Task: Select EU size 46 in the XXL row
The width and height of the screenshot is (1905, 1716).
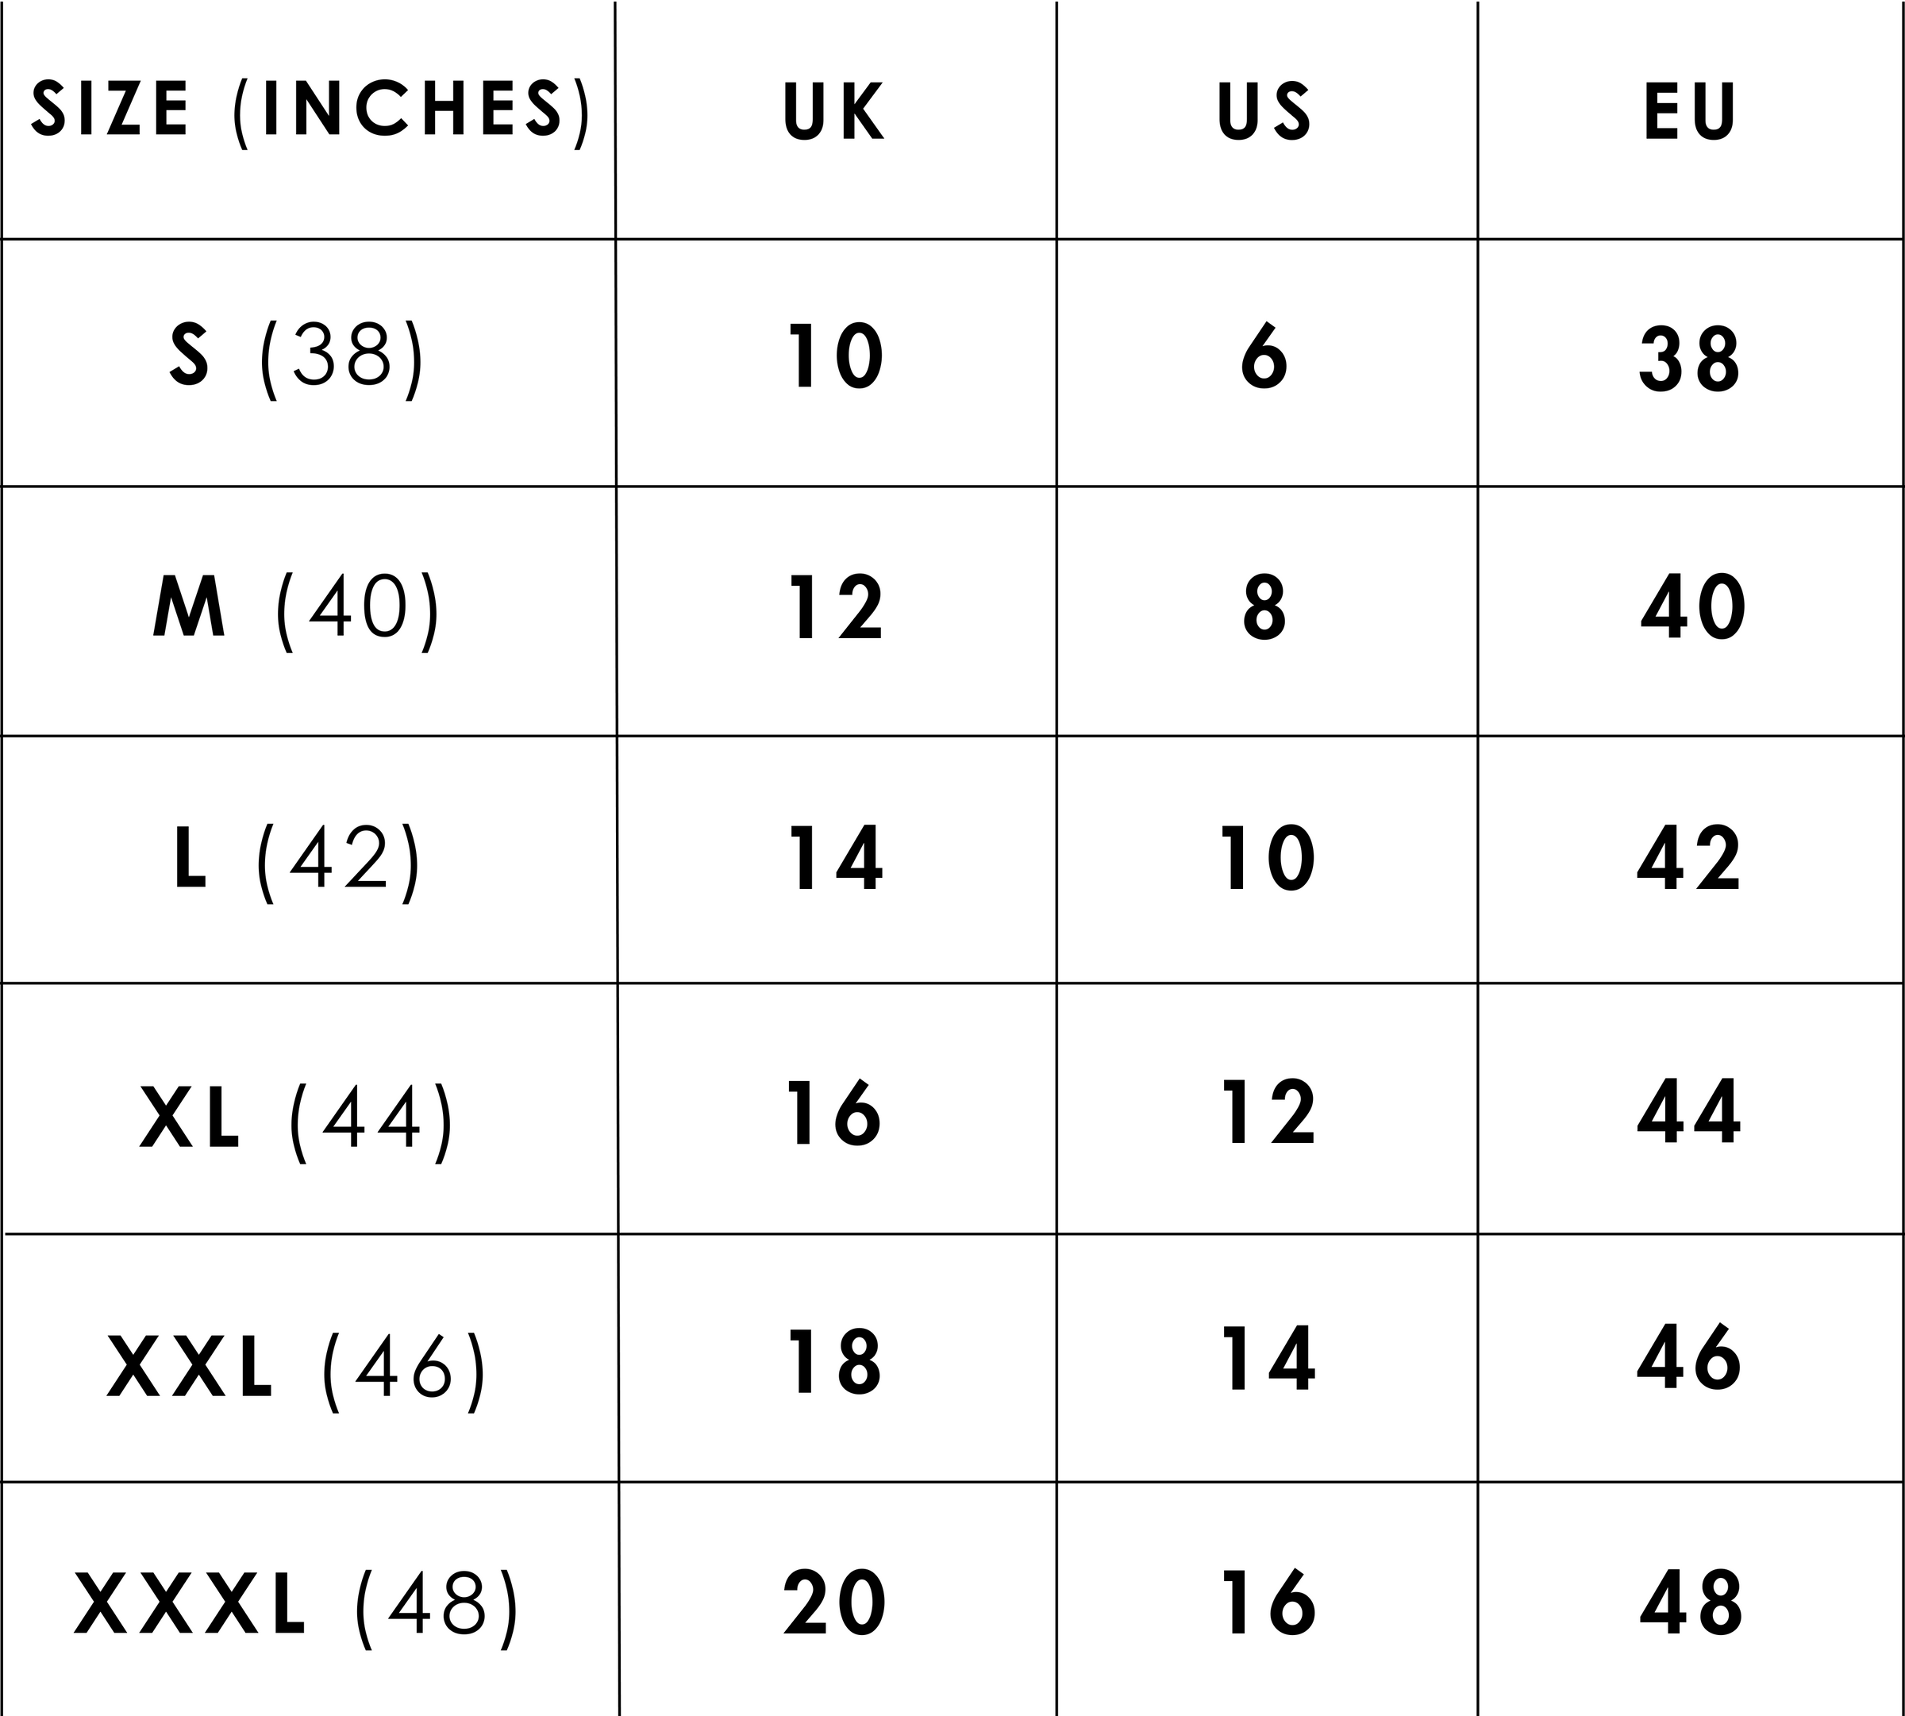Action: pos(1689,1359)
